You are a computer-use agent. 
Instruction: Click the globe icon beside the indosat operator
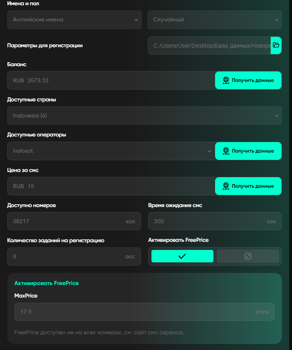coord(226,151)
